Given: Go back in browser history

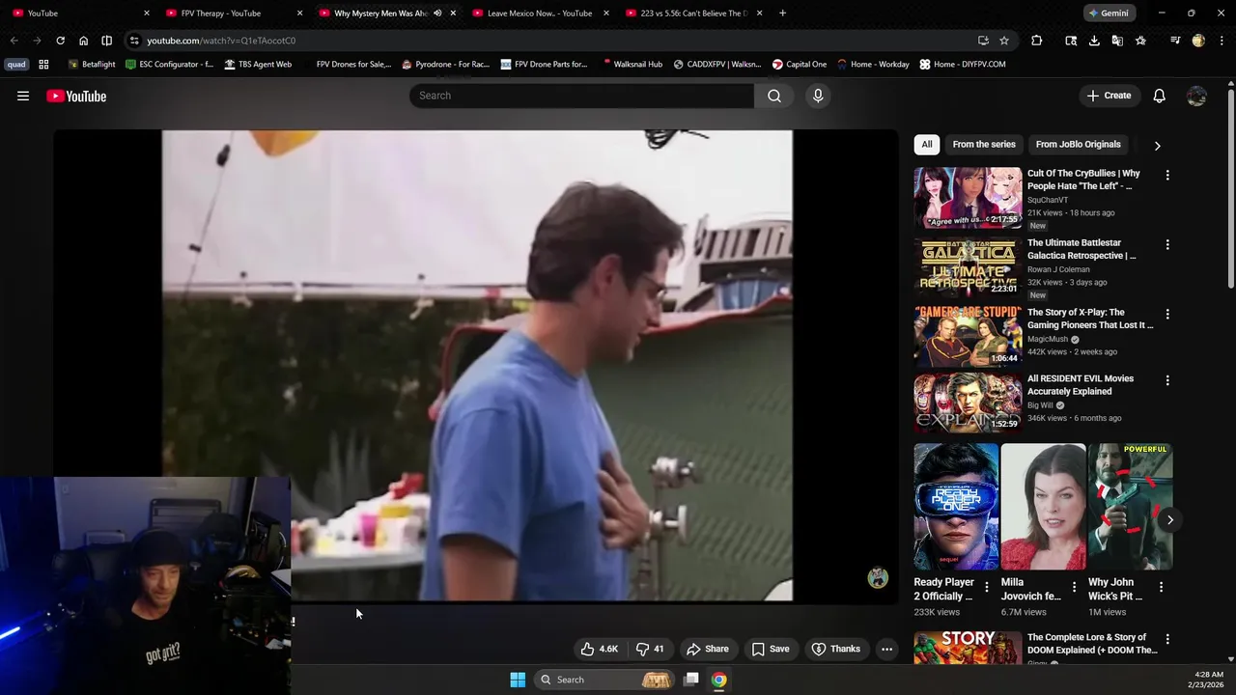Looking at the screenshot, I should pyautogui.click(x=14, y=41).
